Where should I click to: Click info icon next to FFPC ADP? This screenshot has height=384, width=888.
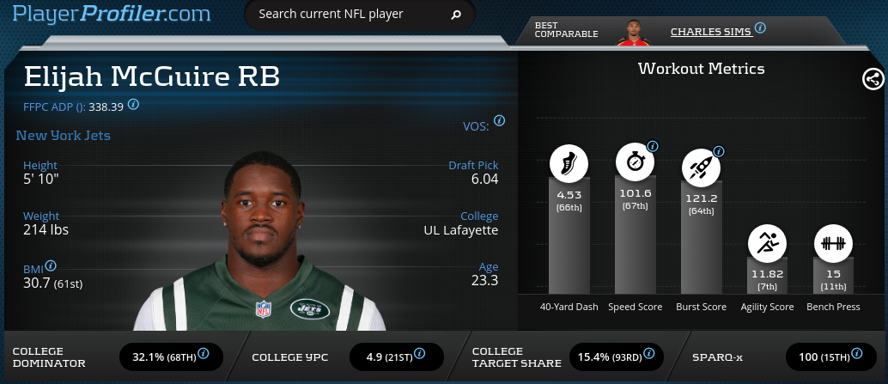pyautogui.click(x=134, y=105)
